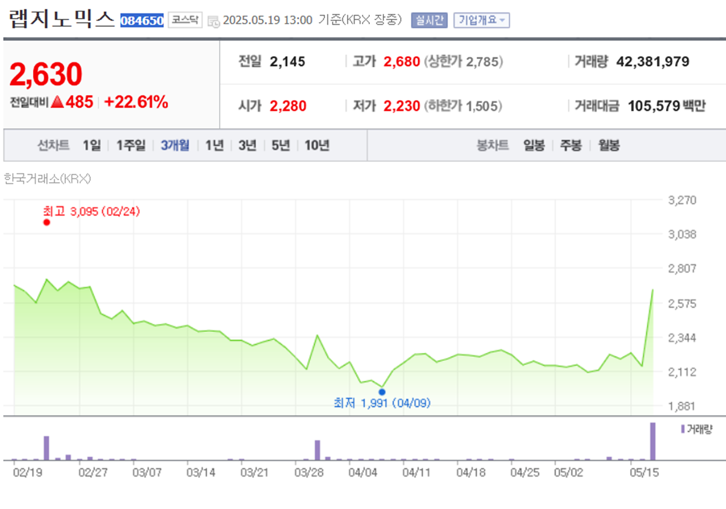This screenshot has width=726, height=509.
Task: Click the current price 2,630
Action: click(x=46, y=74)
